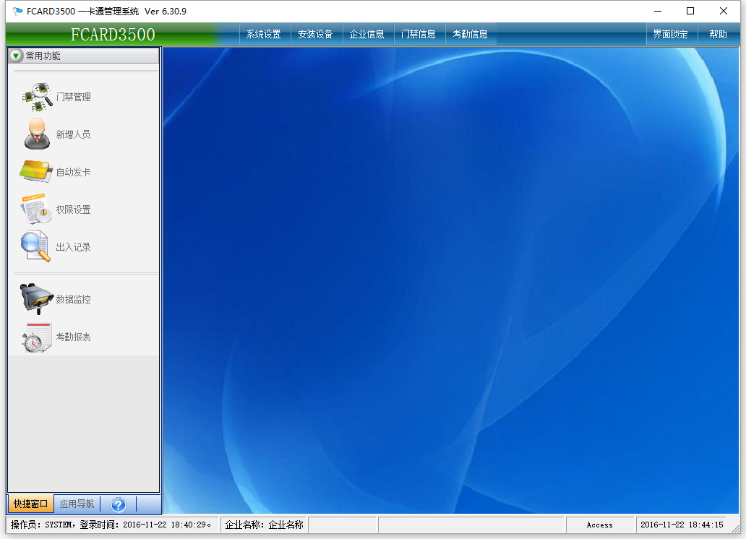Click the FCARD3500 logo banner
Viewport: 746px width, 539px height.
(x=113, y=34)
